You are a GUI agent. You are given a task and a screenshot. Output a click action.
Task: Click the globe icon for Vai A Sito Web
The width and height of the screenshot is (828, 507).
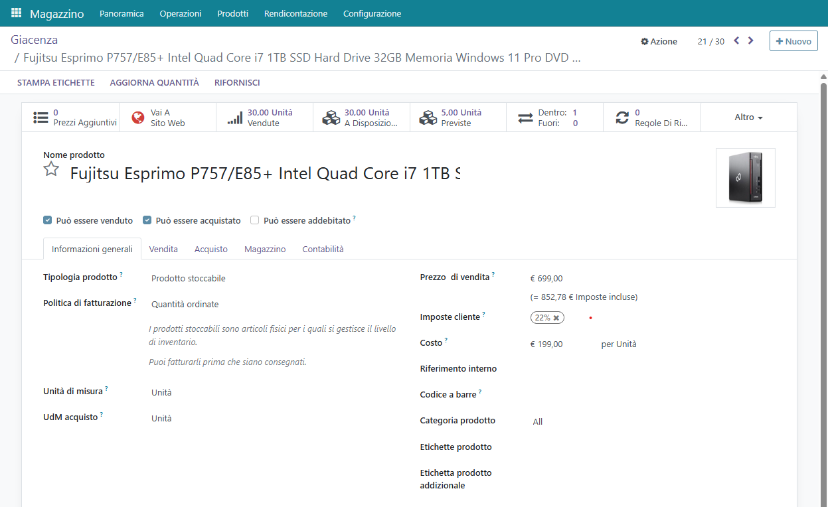click(x=138, y=118)
